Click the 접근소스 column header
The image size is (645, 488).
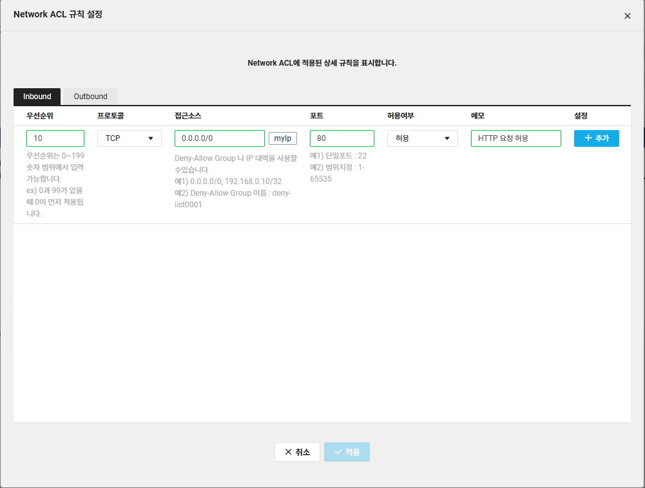(x=188, y=116)
